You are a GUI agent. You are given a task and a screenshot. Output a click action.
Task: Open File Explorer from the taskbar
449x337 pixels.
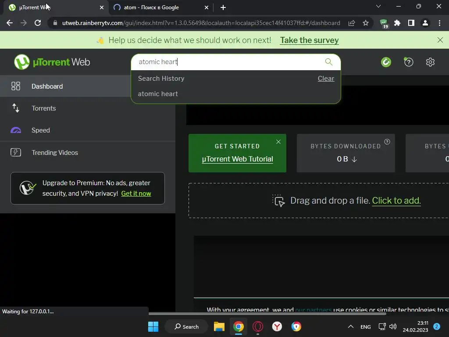(219, 326)
